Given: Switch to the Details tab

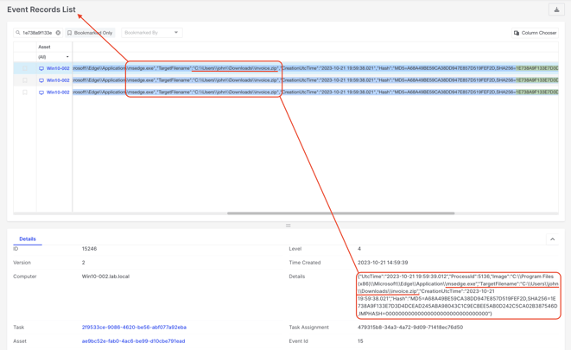Looking at the screenshot, I should click(28, 239).
